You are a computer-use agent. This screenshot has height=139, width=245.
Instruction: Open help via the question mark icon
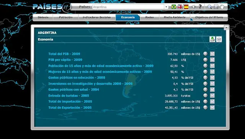click(x=200, y=7)
